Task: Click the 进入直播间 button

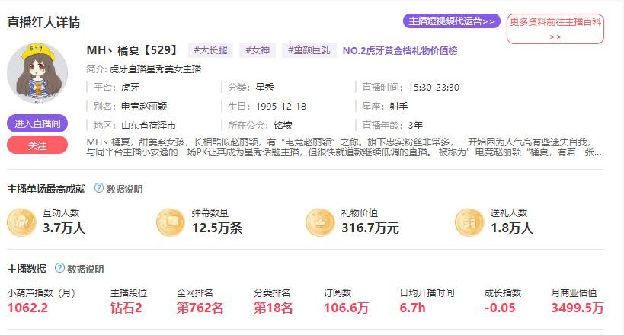Action: 37,123
